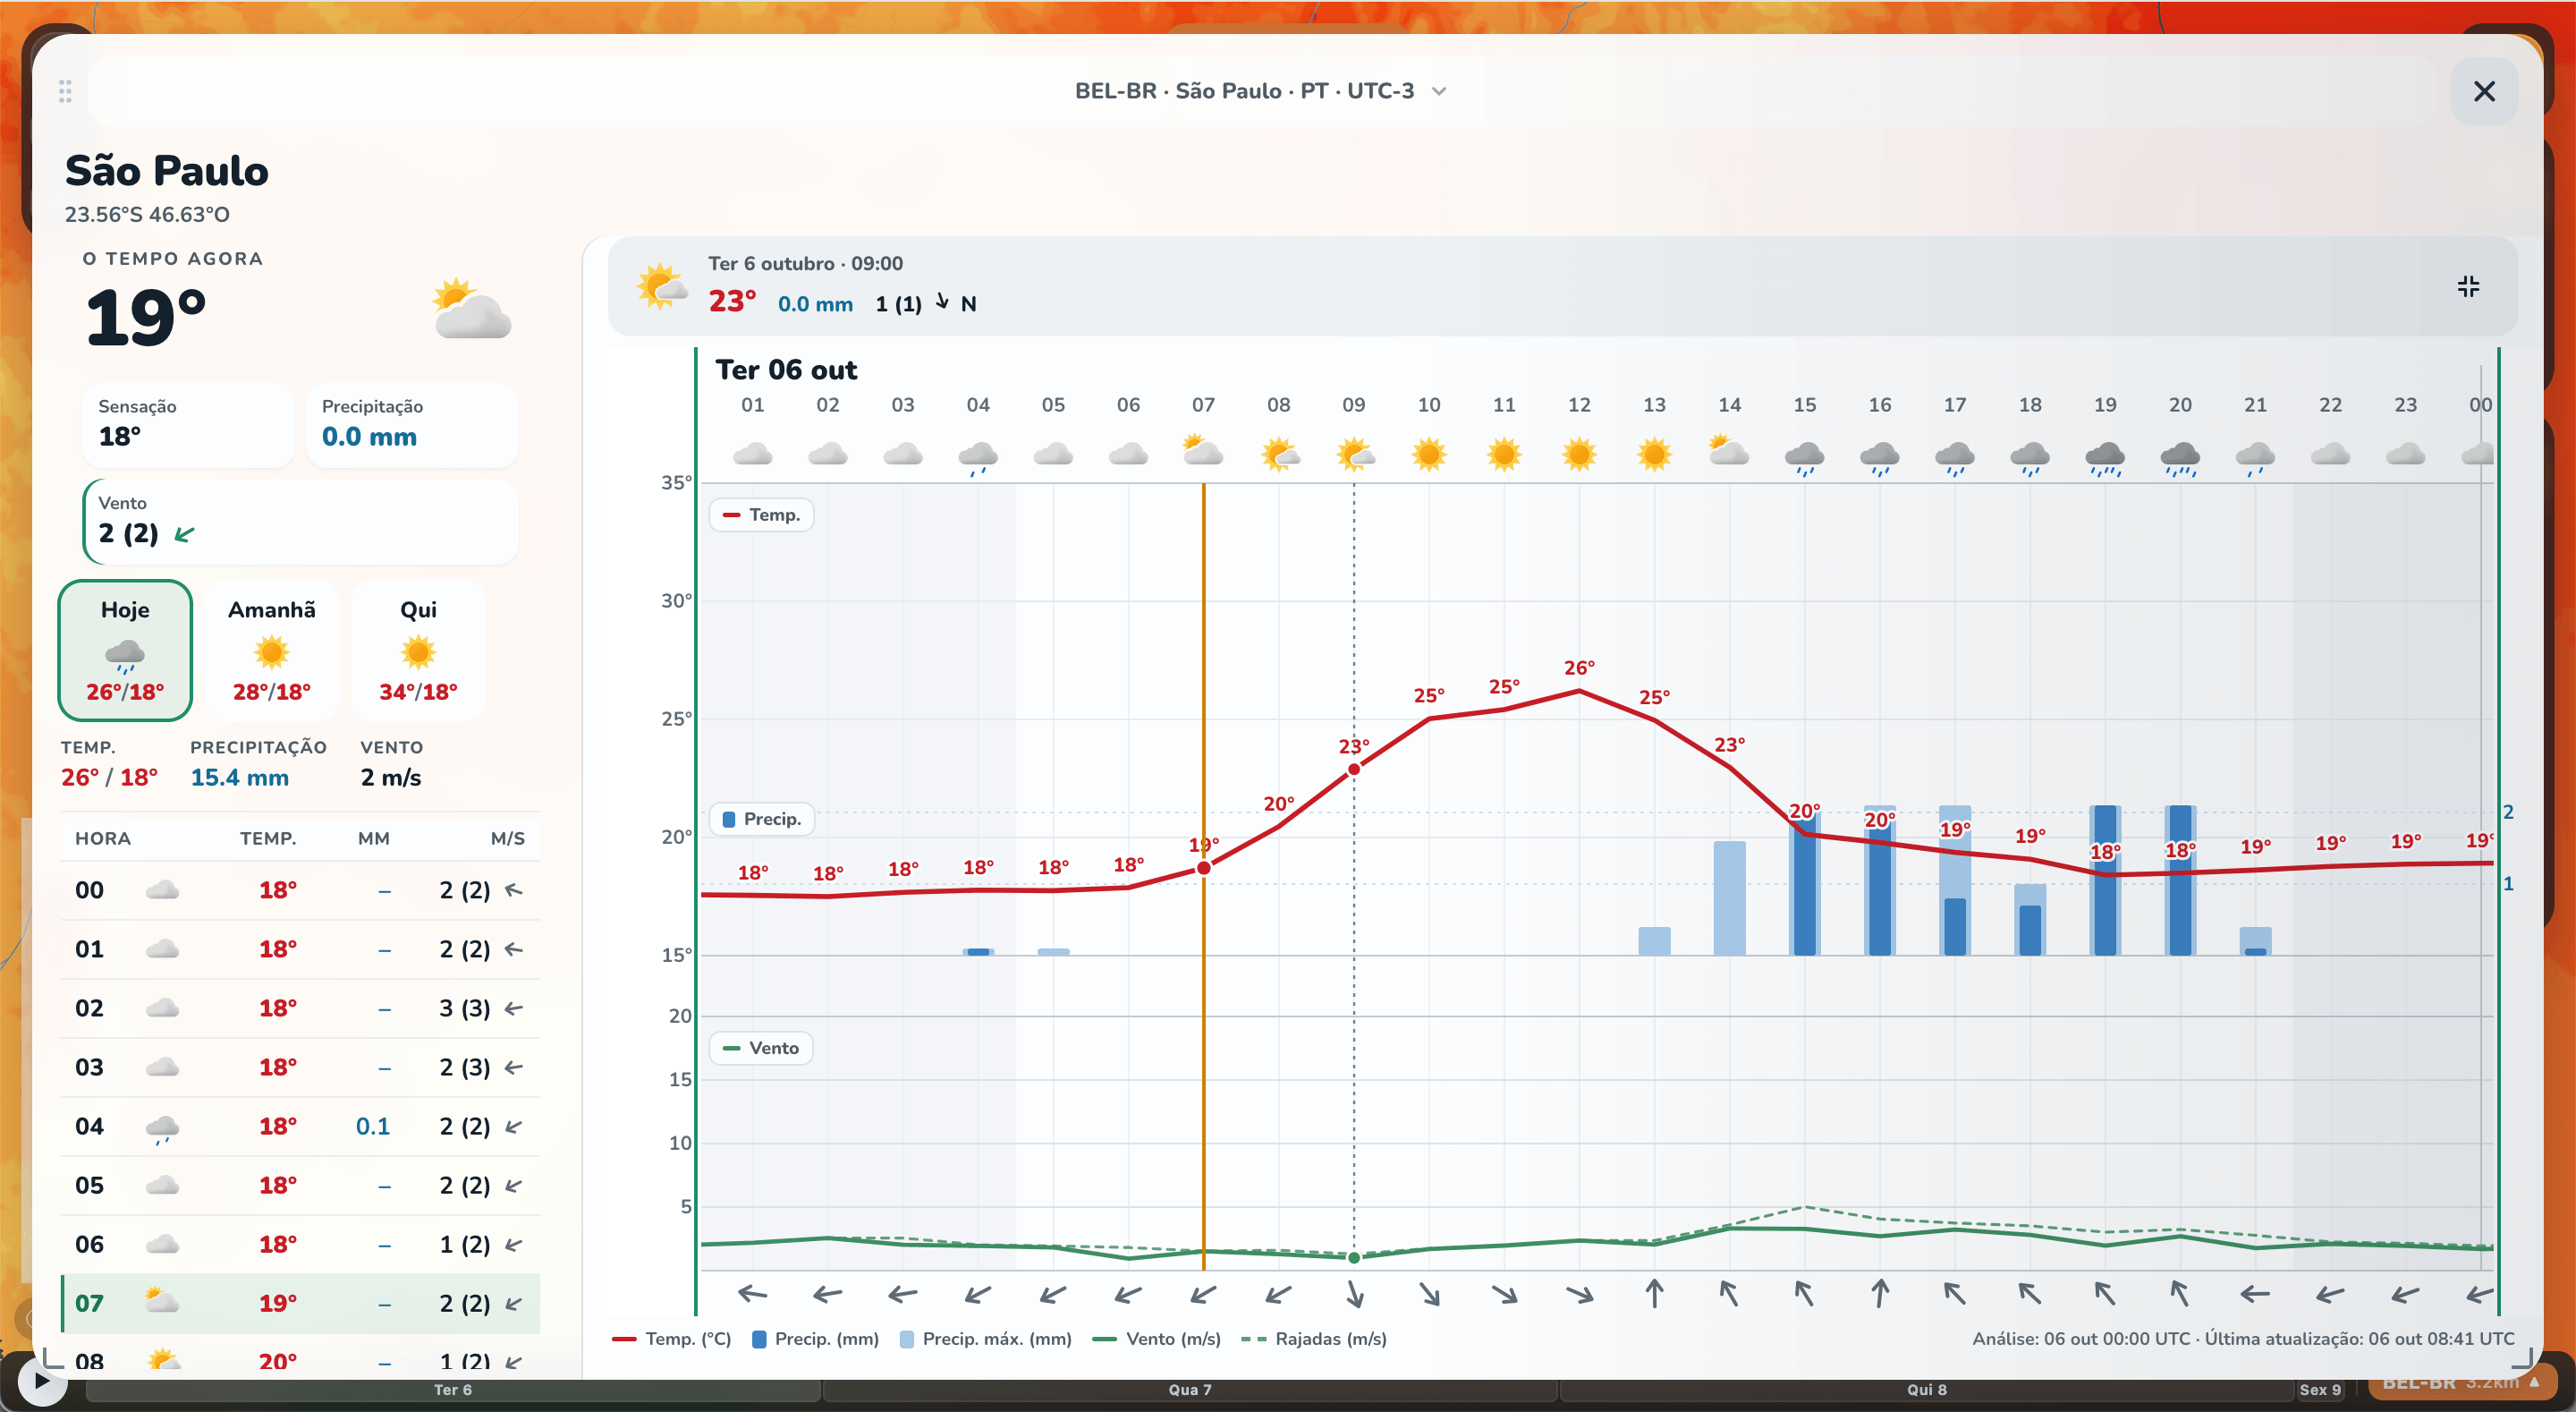The image size is (2576, 1412).
Task: Select the Qui day card
Action: point(418,650)
